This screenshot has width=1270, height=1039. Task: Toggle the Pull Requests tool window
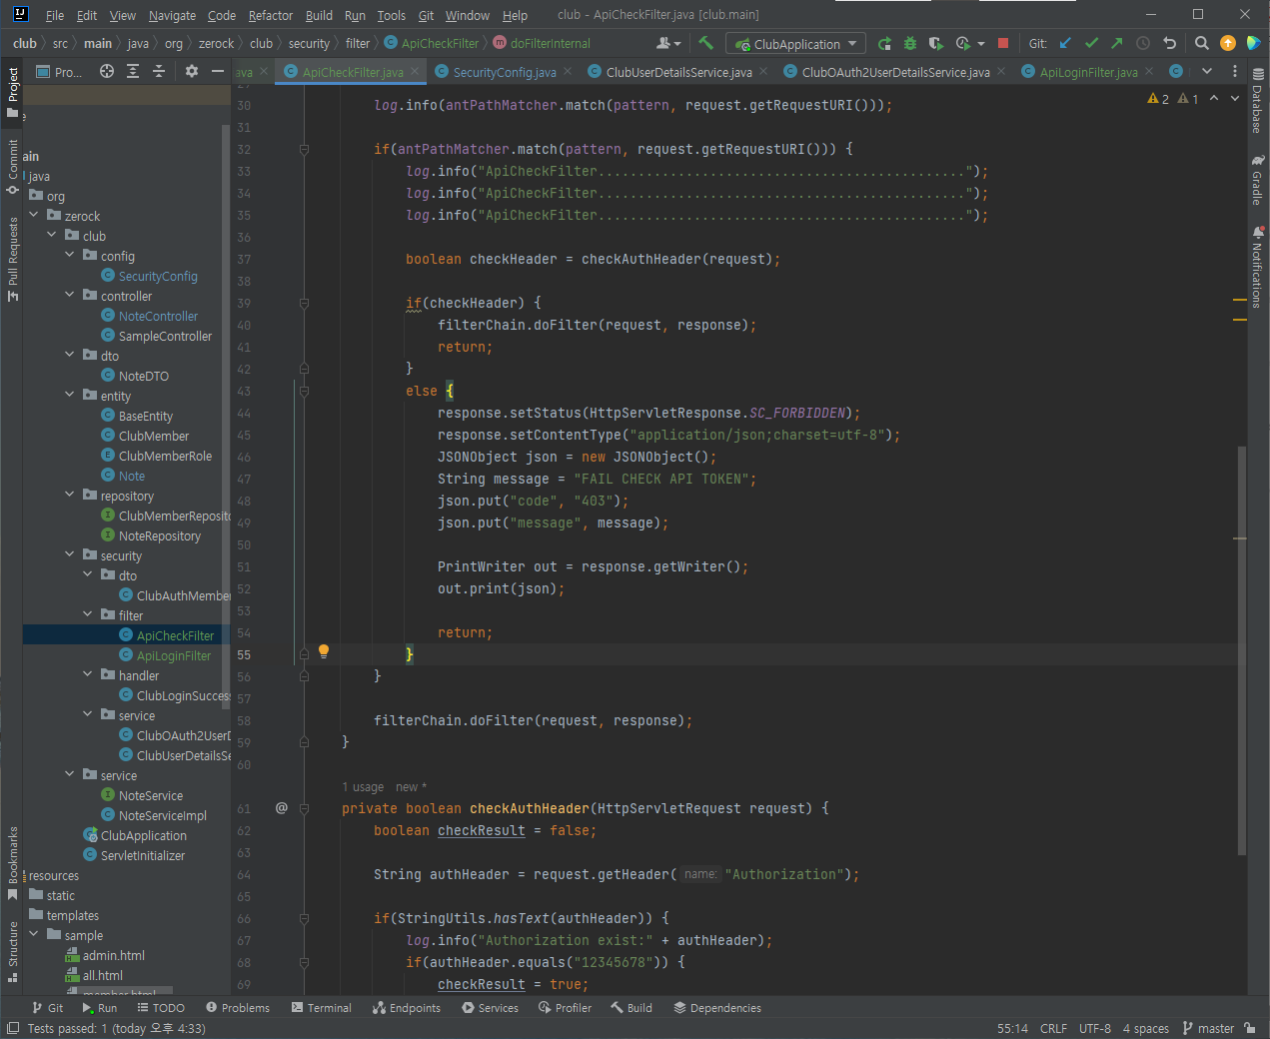click(x=12, y=259)
